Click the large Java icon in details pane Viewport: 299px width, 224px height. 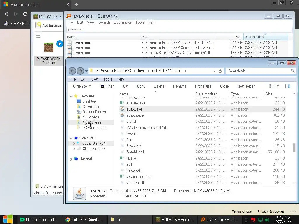79,194
